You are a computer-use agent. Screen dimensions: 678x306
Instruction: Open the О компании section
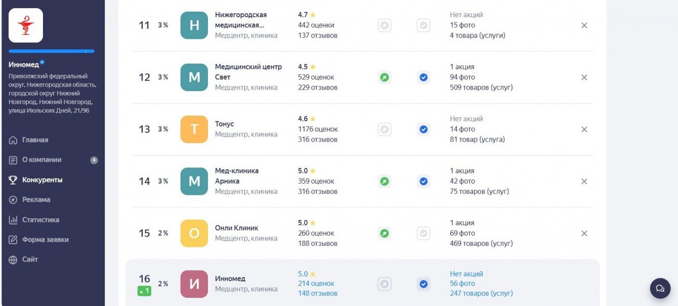pyautogui.click(x=41, y=160)
